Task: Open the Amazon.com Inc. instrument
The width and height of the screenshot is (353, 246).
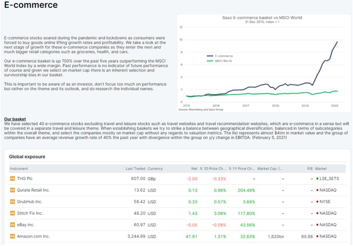Action: 33,236
